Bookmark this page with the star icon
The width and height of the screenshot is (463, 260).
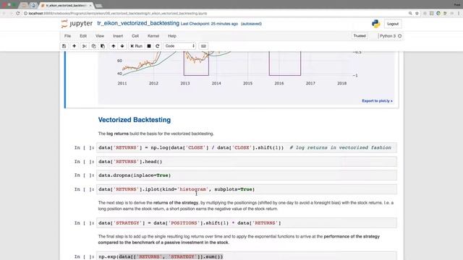point(417,13)
